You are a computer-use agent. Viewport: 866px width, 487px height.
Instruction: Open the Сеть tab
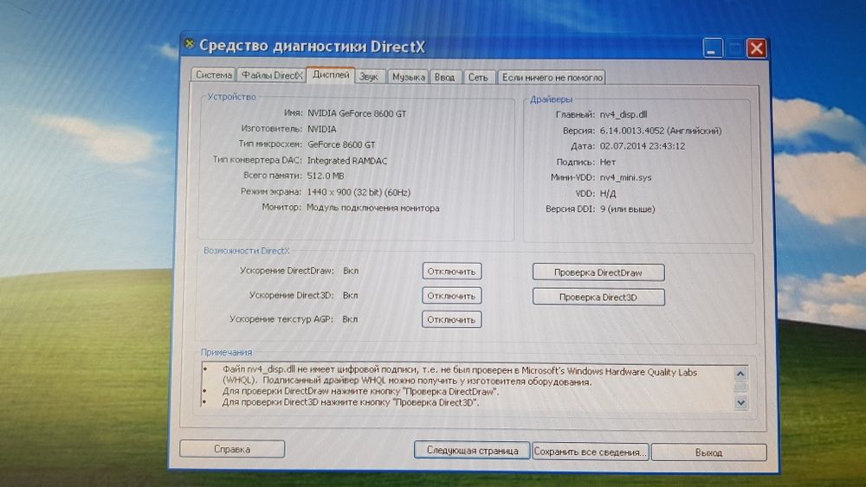point(478,77)
